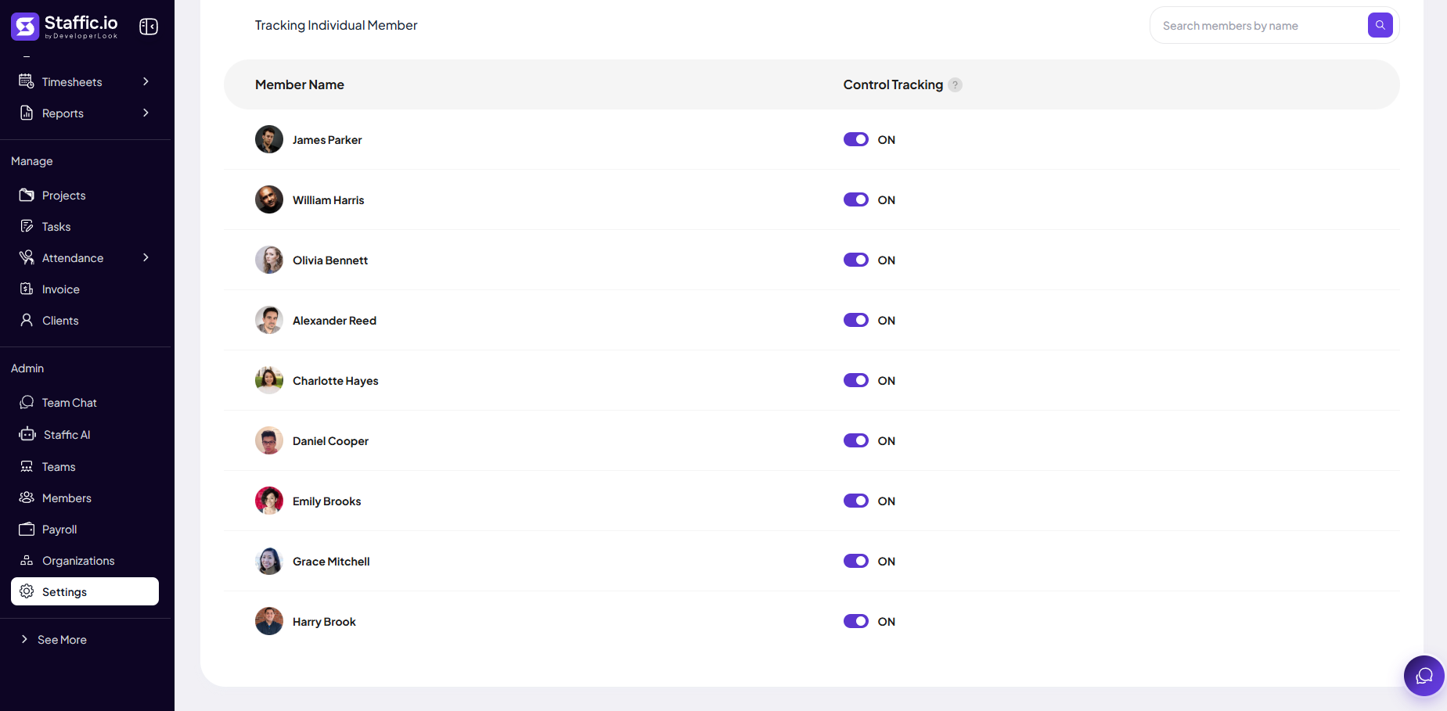
Task: Click the Staffic.io logo icon
Action: pos(25,27)
